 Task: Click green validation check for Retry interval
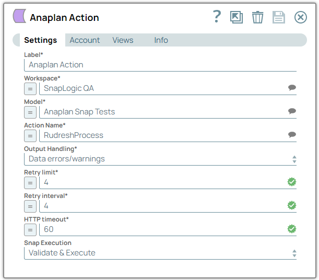[292, 205]
